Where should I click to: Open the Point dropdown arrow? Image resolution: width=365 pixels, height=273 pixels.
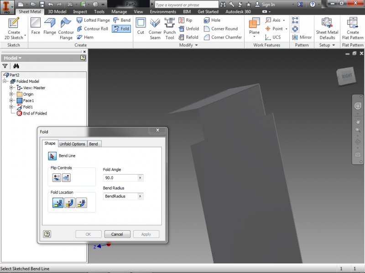click(x=287, y=29)
